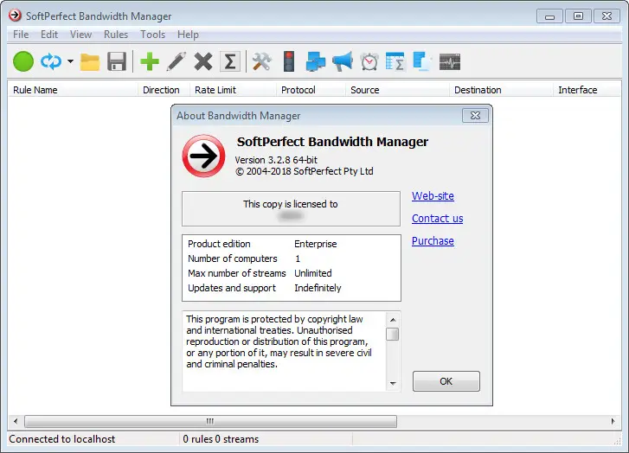629x453 pixels.
Task: Open the File menu
Action: point(21,35)
